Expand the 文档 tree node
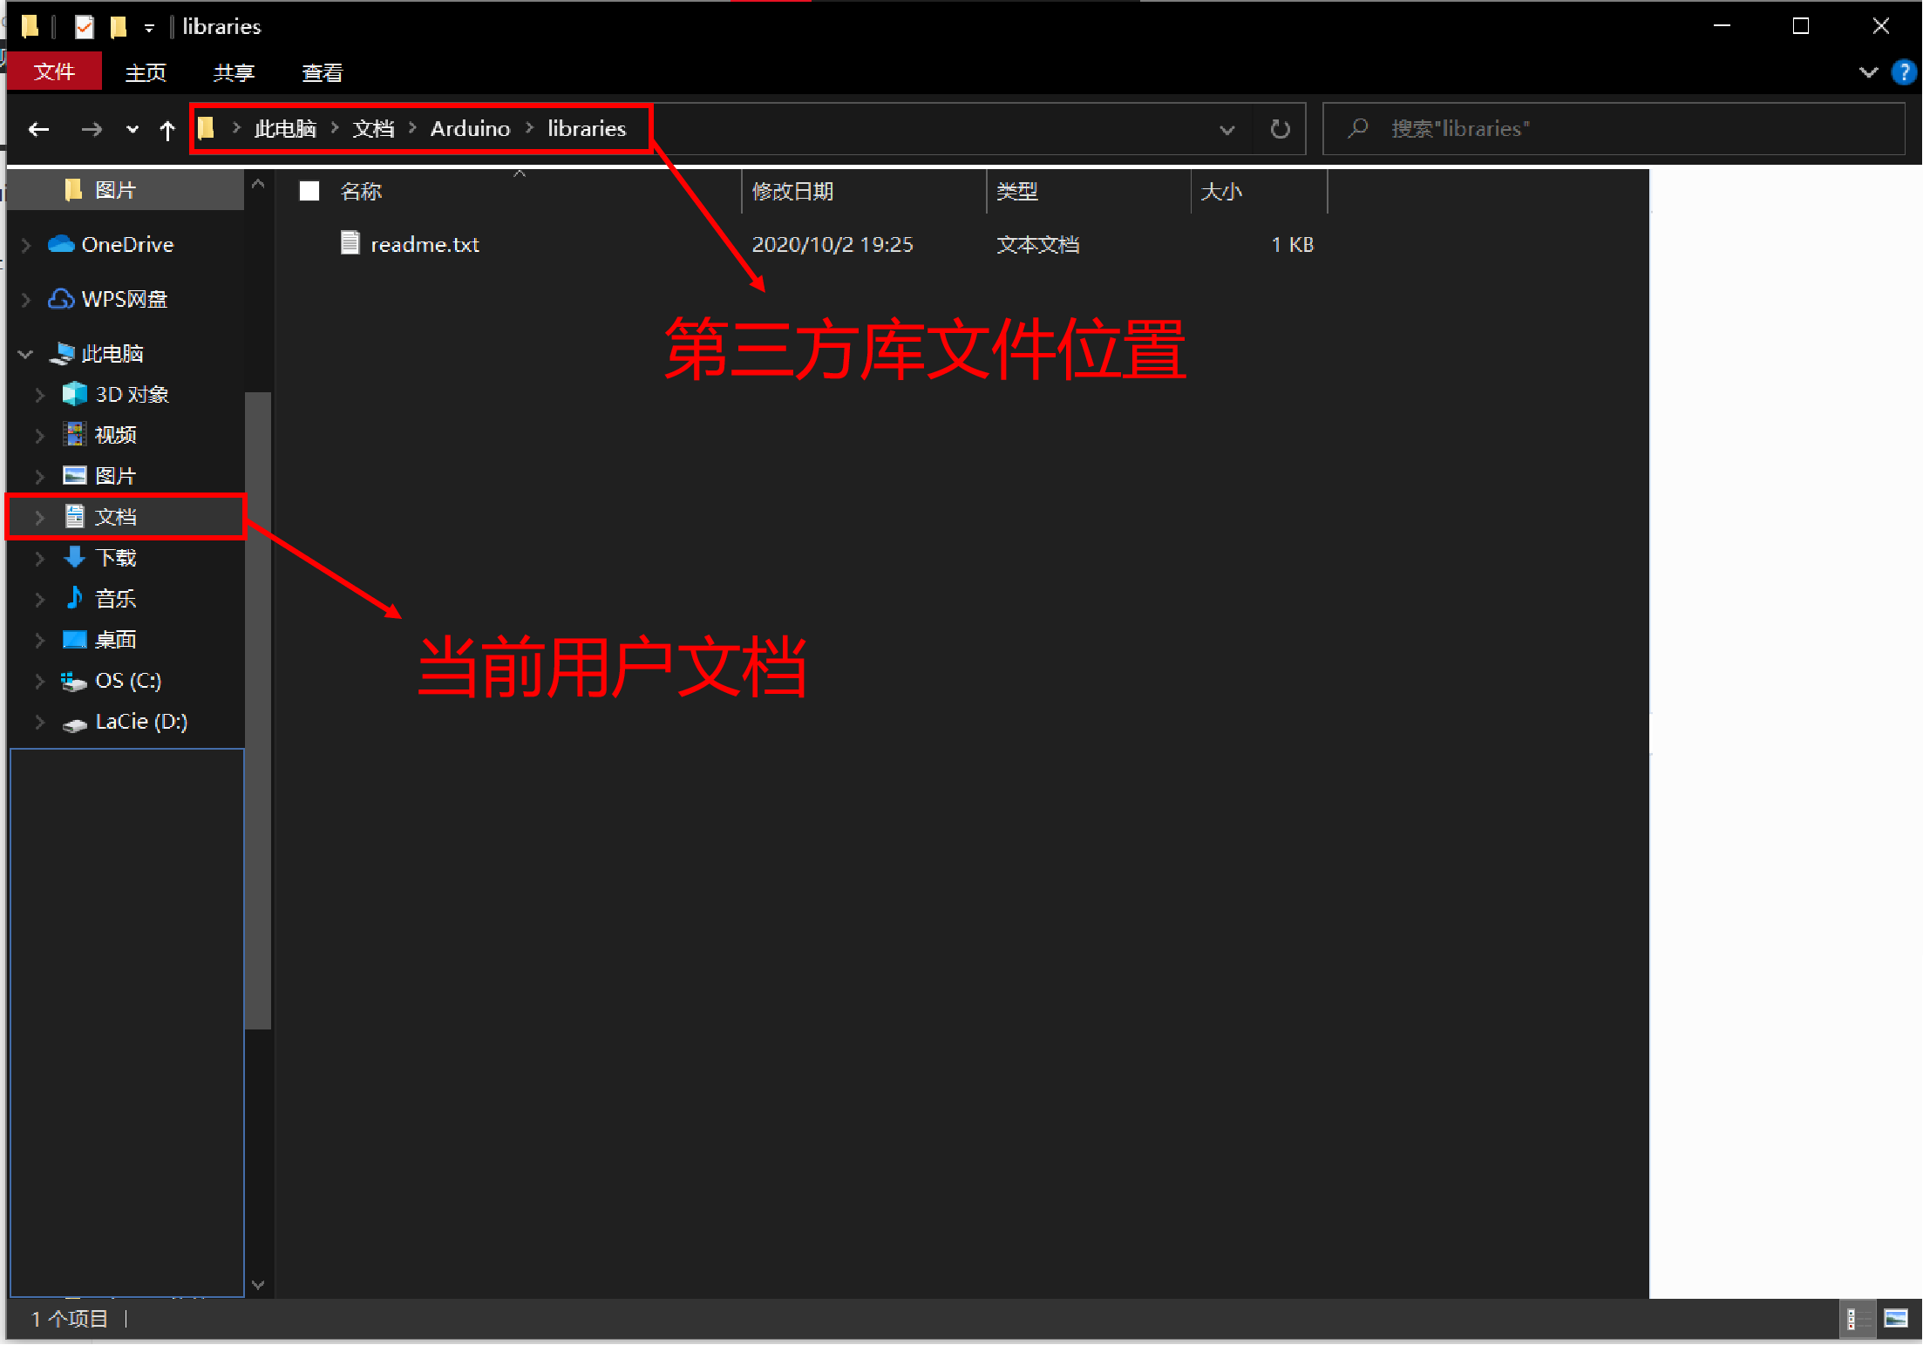This screenshot has width=1923, height=1345. 39,517
